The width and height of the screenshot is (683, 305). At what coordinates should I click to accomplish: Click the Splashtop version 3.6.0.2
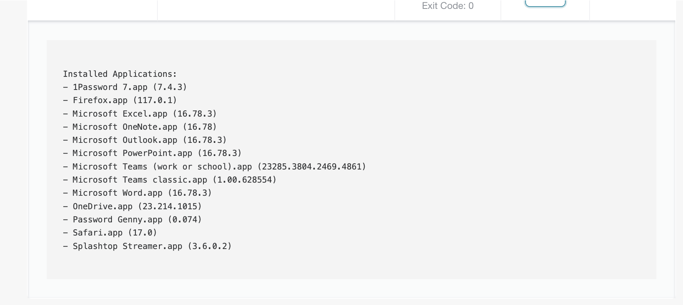210,246
